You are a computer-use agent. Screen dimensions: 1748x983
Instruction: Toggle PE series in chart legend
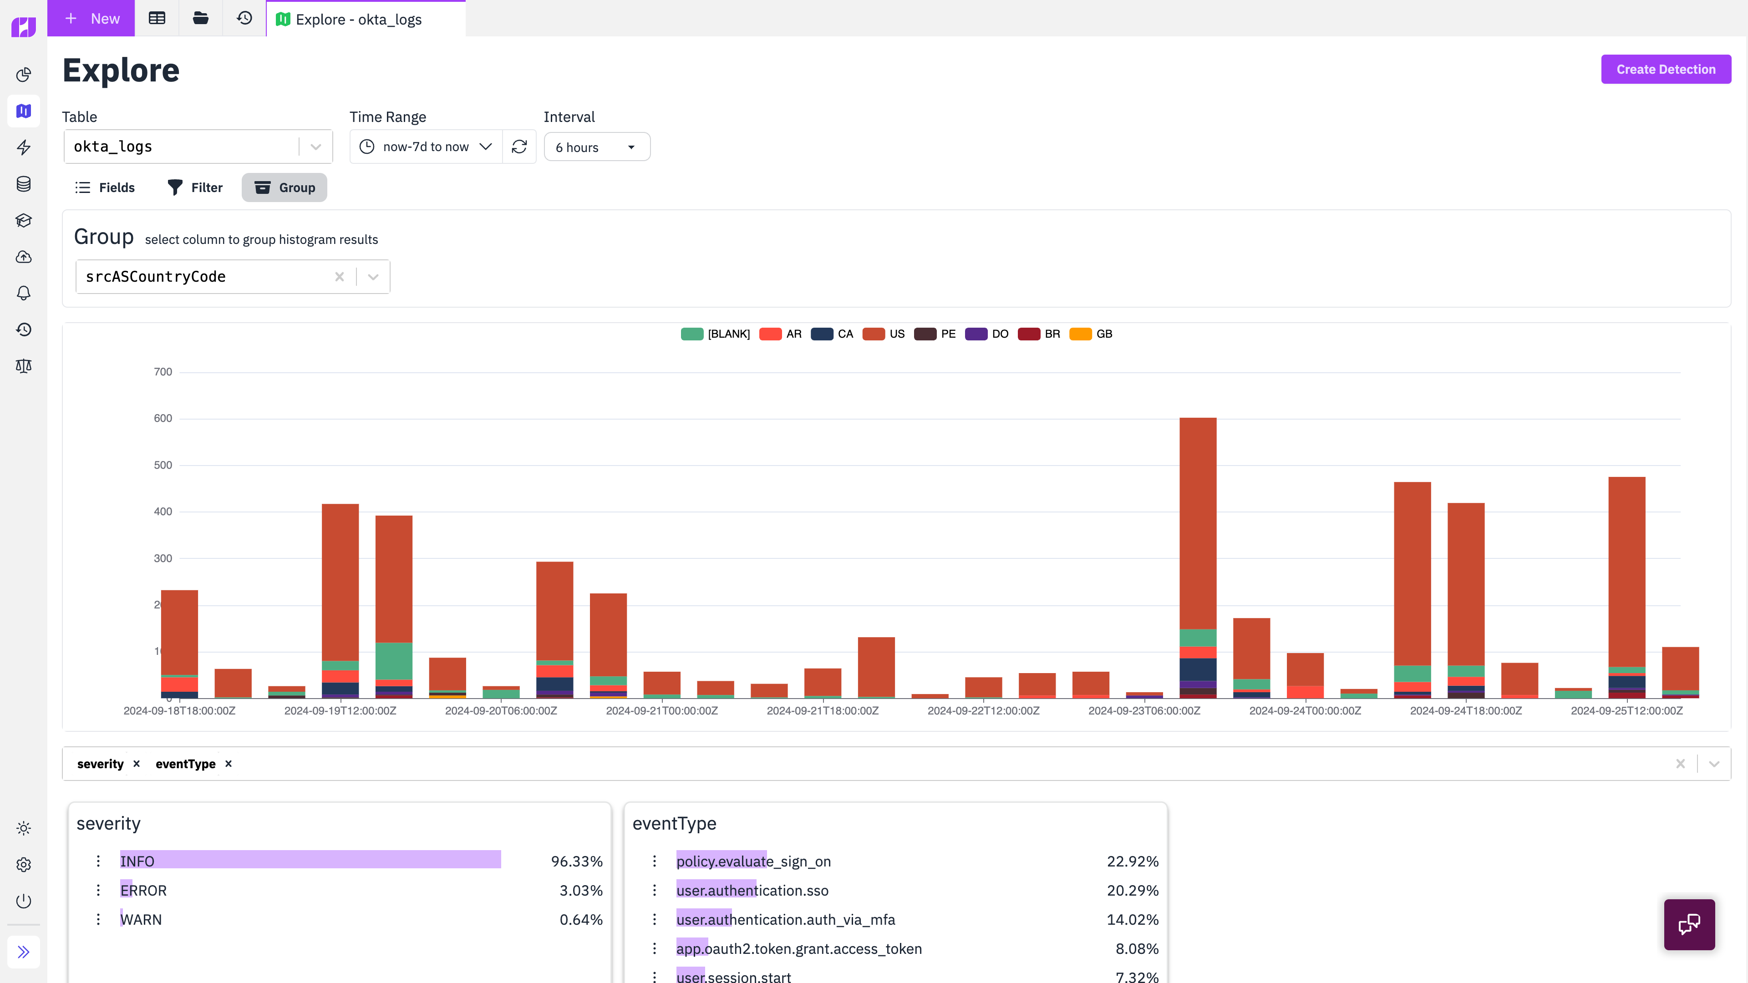[x=935, y=334]
